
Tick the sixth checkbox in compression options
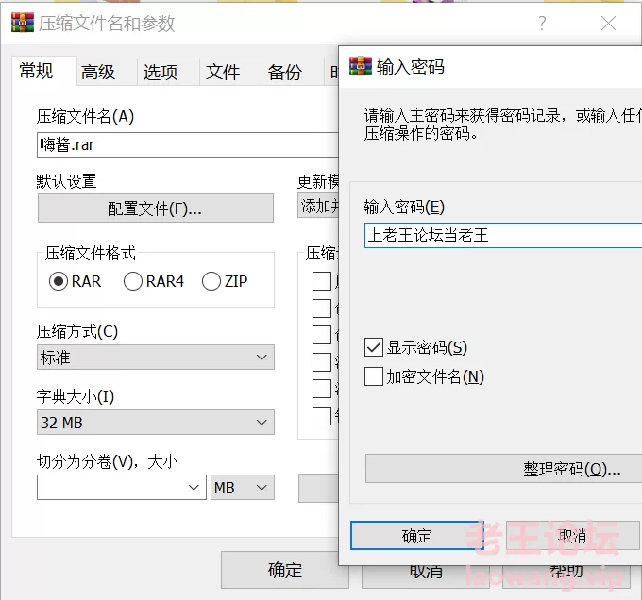(x=322, y=415)
